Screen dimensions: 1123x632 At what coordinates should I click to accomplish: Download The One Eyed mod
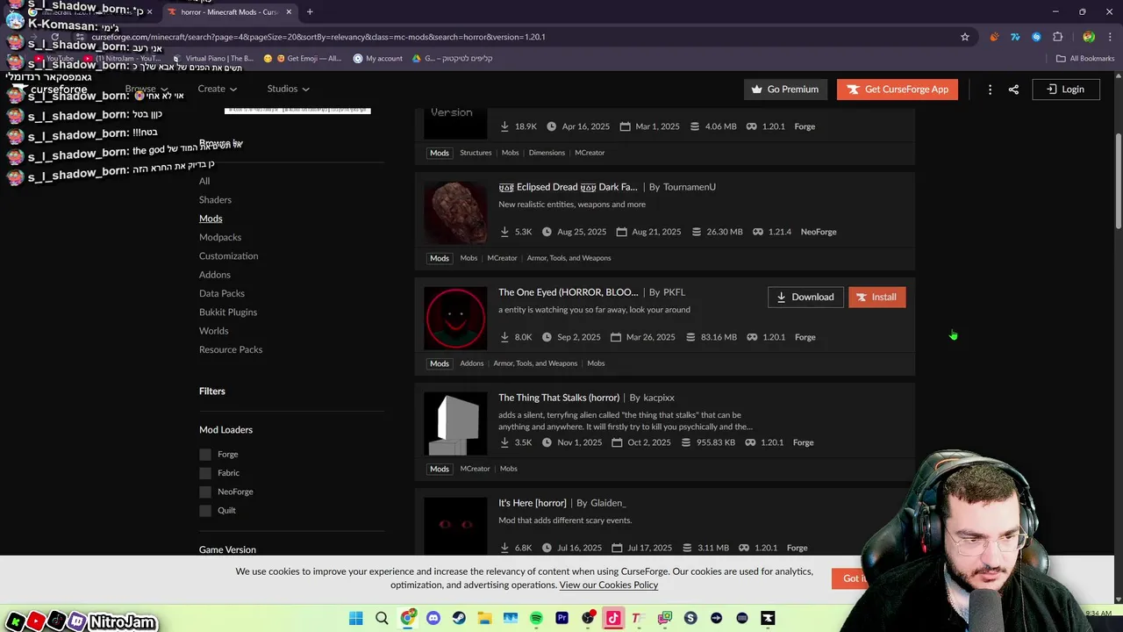[805, 297]
